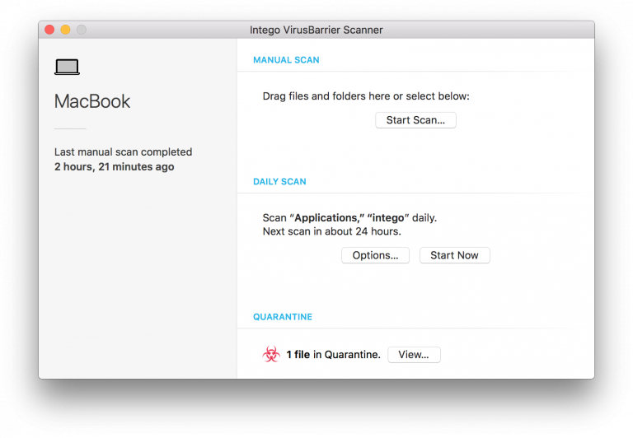This screenshot has width=633, height=438.
Task: Click the Start Scan... button
Action: (x=415, y=120)
